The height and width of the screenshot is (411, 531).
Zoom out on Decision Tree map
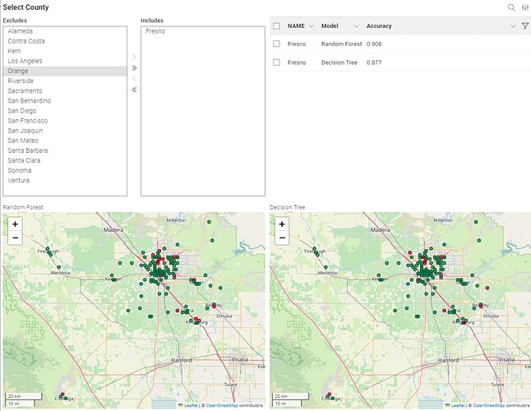[x=282, y=238]
